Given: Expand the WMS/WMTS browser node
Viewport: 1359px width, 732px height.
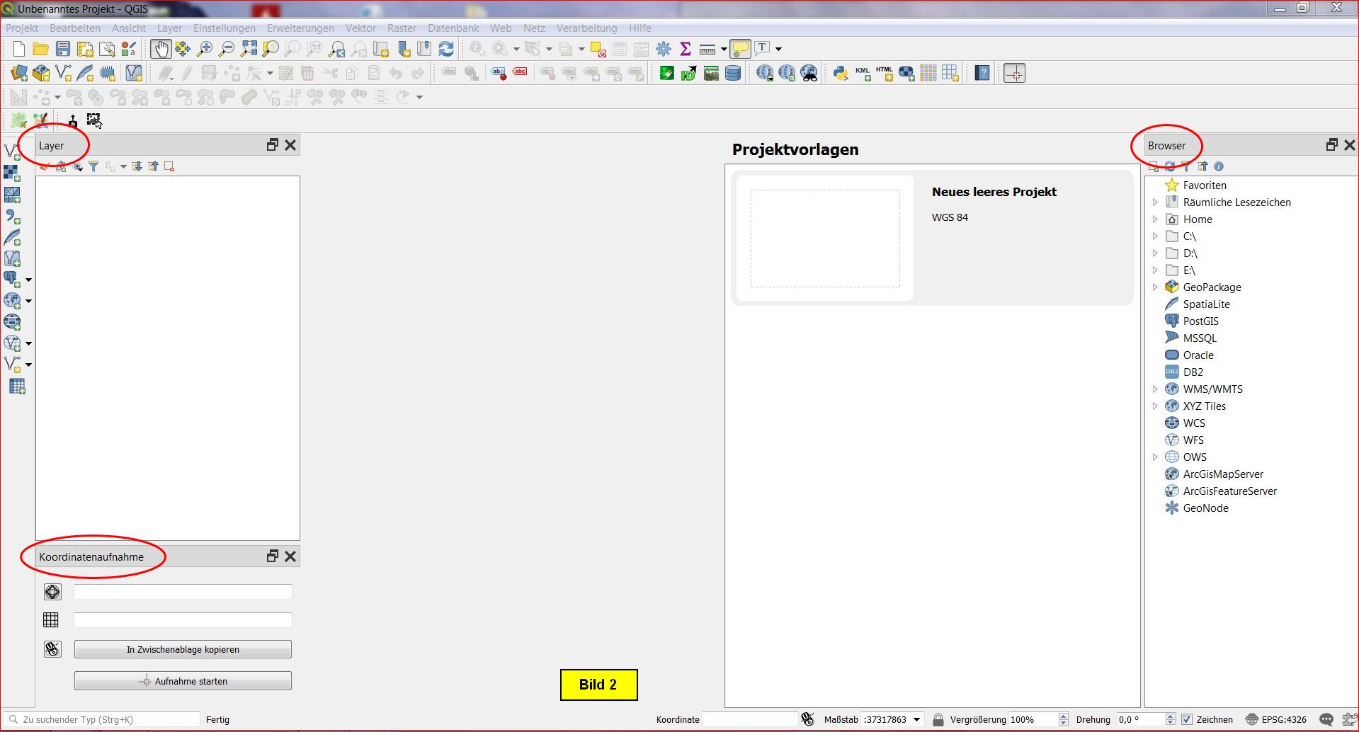Looking at the screenshot, I should (1155, 389).
